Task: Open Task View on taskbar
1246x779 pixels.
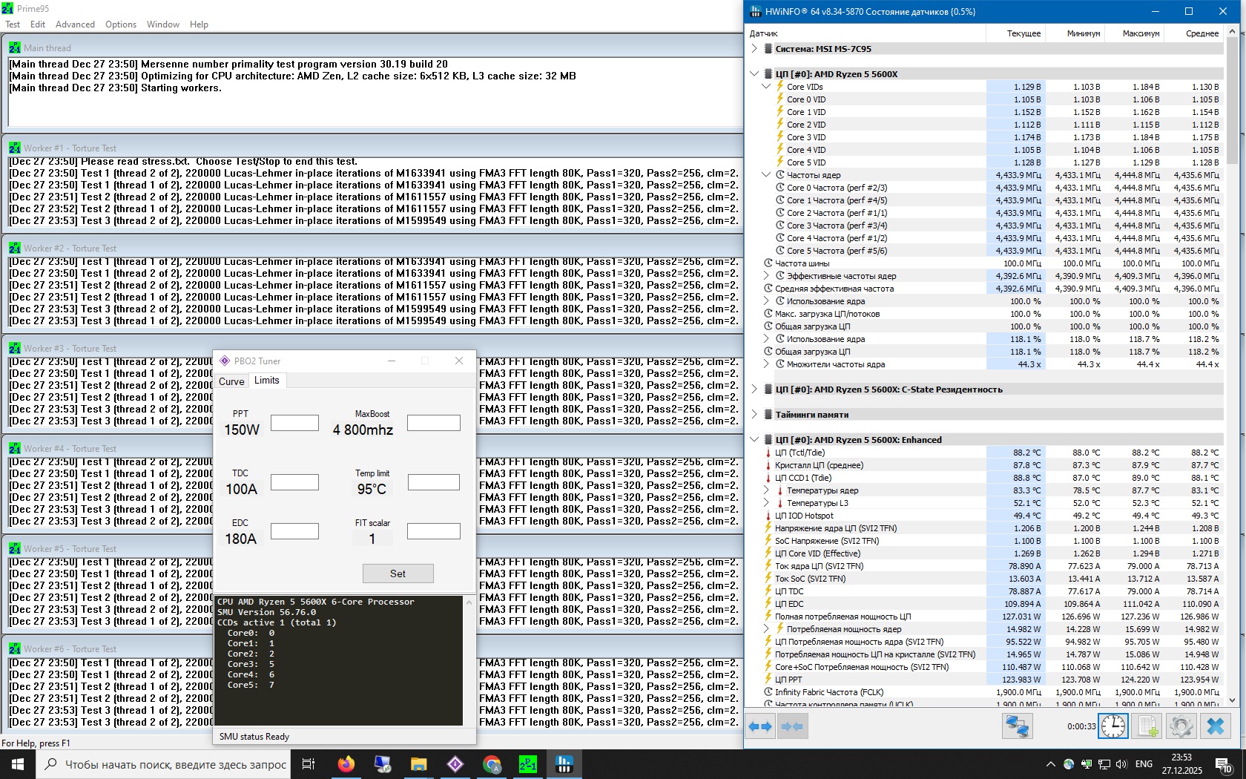Action: click(x=309, y=764)
